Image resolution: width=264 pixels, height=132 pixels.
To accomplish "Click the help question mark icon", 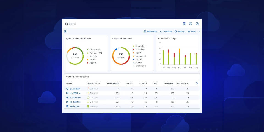I will (191, 24).
